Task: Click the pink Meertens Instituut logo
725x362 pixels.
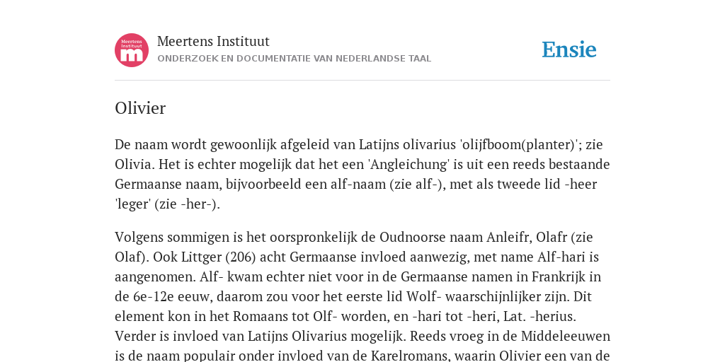Action: [x=132, y=50]
